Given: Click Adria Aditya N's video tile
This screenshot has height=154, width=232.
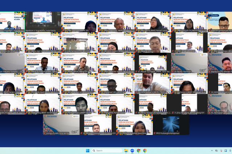Looking at the screenshot, I should click(152, 84).
